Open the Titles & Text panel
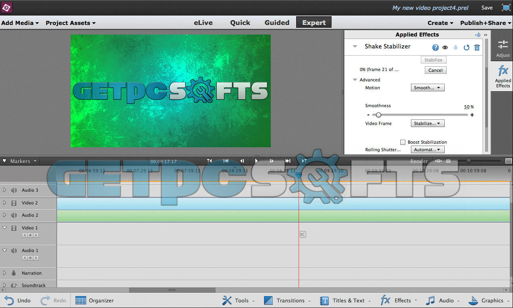This screenshot has width=513, height=308. point(345,300)
